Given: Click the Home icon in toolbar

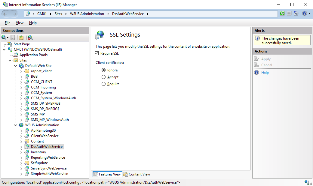Looking at the screenshot, I should click(296, 13).
